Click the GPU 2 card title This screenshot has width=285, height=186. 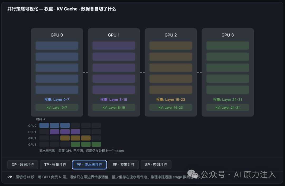(x=171, y=35)
